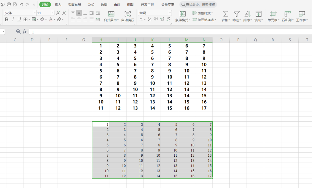Open the 审阅 (Review) tab
312x188 pixels.
tap(117, 4)
